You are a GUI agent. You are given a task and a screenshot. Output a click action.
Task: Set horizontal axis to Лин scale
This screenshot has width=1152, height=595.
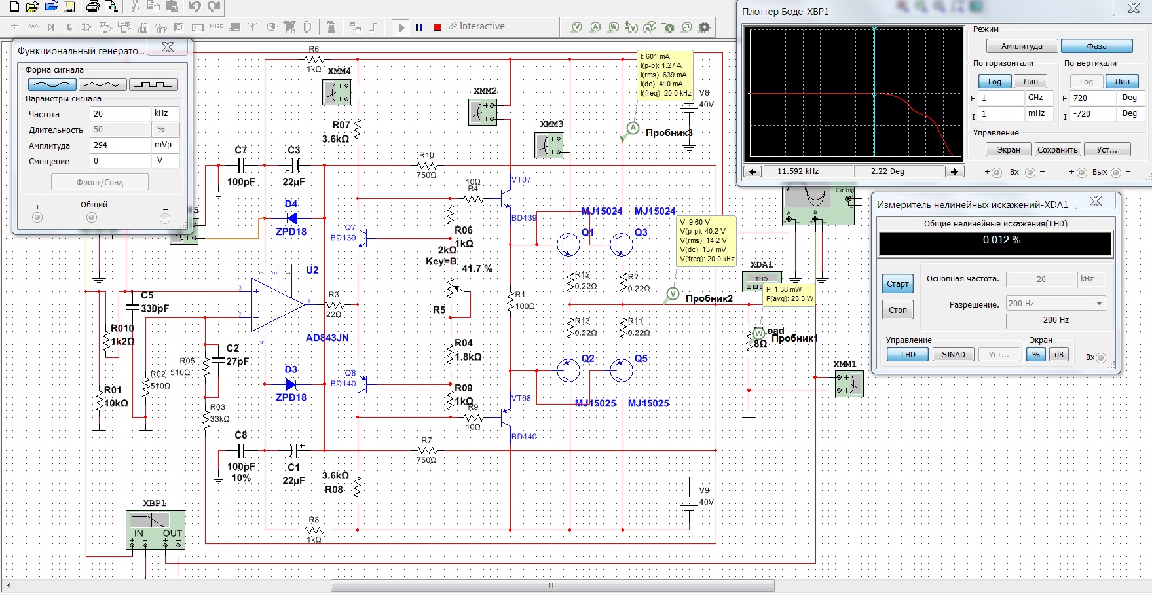pyautogui.click(x=1030, y=81)
